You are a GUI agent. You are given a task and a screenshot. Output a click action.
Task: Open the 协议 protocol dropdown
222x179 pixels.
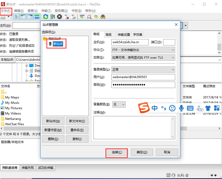143,50
